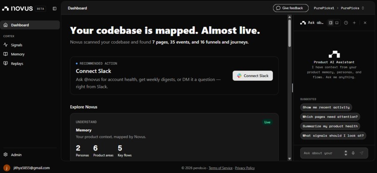Open the Terms of Service link
This screenshot has width=377, height=173.
220,168
